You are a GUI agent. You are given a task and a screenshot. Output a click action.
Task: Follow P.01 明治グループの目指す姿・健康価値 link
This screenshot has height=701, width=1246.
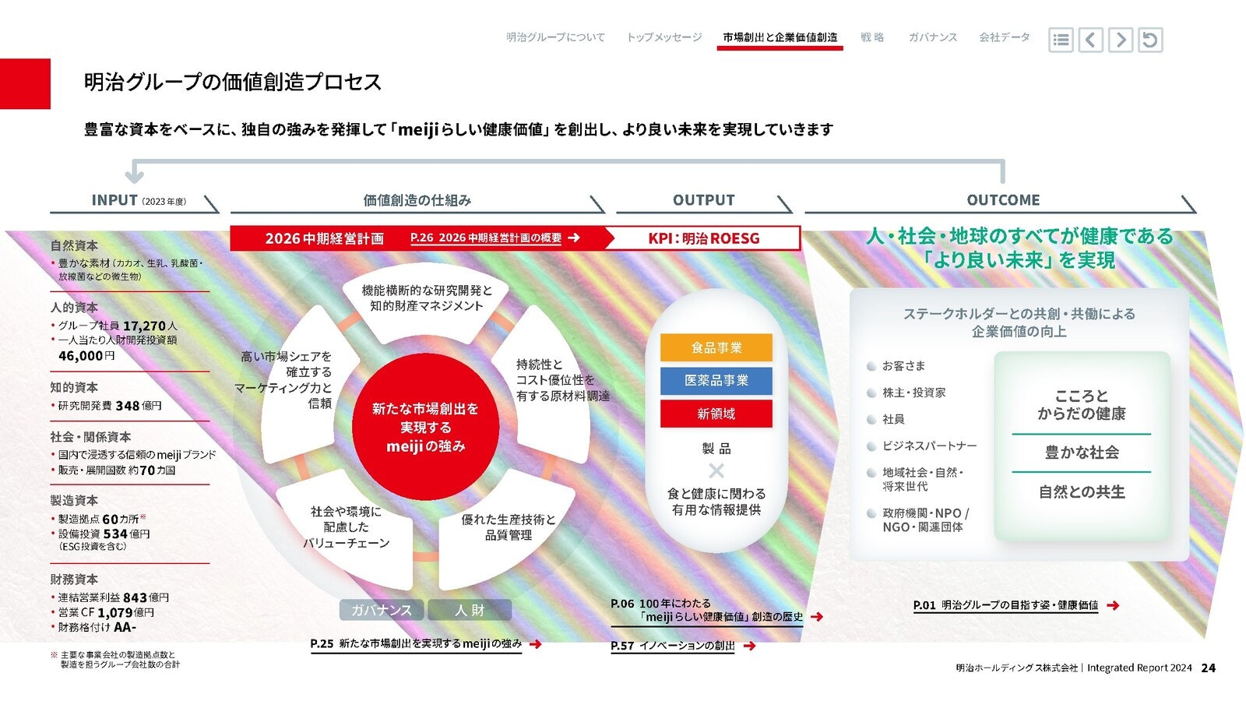click(x=1006, y=605)
